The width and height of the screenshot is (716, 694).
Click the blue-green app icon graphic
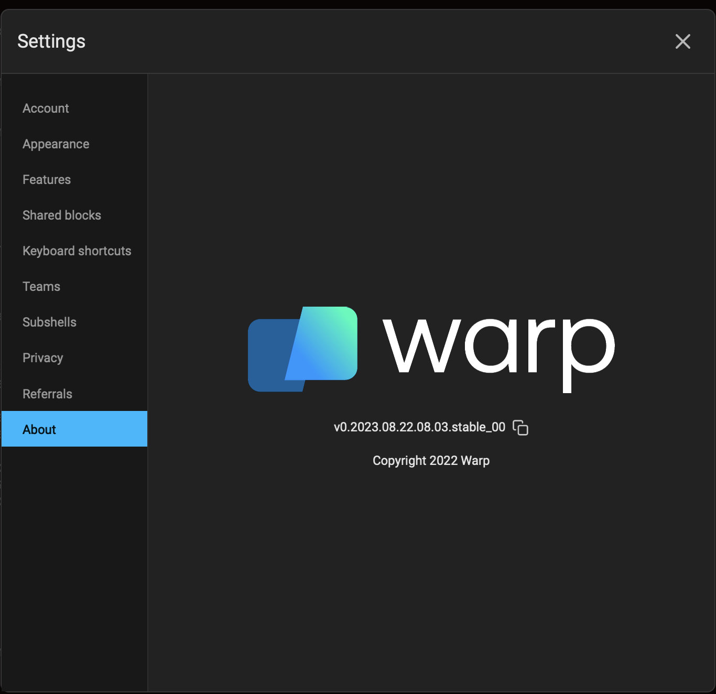(302, 349)
